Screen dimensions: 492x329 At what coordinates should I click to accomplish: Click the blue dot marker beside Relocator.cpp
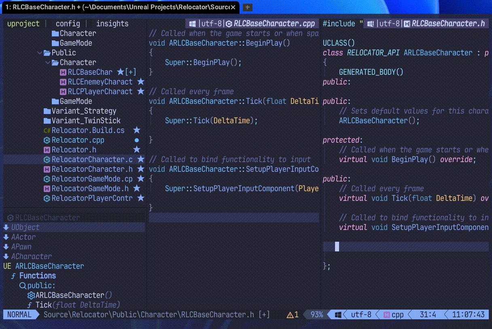[136, 140]
